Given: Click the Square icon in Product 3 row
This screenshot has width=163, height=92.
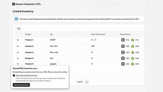Looking at the screenshot, I should [x=123, y=52].
